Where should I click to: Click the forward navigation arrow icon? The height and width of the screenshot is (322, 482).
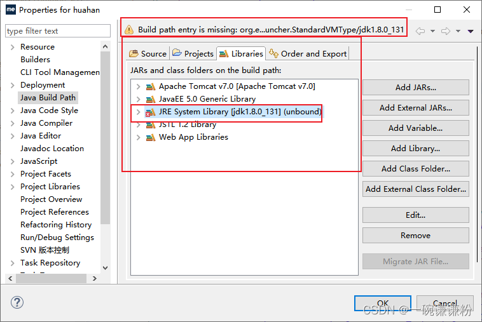[x=446, y=31]
